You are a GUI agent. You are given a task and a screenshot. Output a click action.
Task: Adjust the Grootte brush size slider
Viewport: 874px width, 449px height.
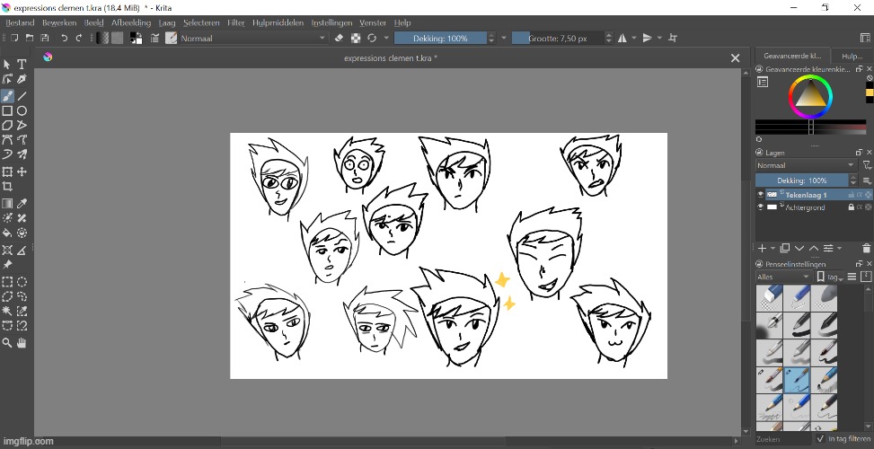coord(558,38)
